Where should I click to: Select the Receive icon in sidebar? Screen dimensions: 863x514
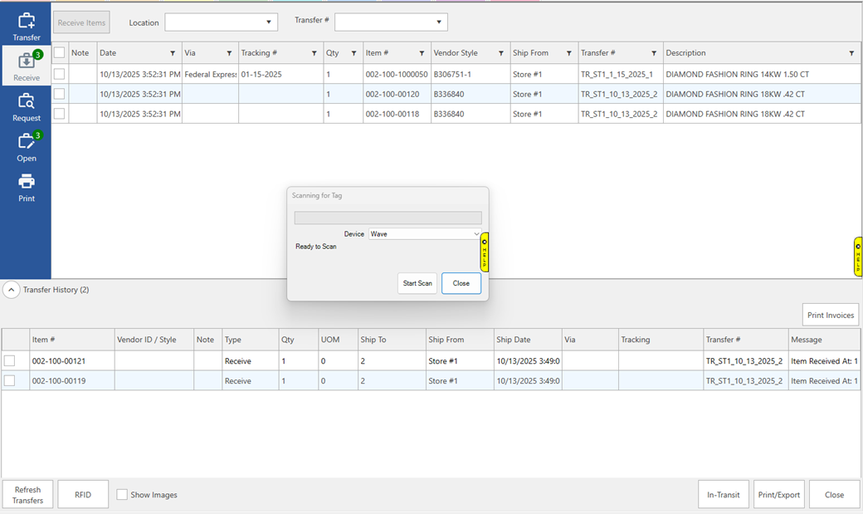27,66
